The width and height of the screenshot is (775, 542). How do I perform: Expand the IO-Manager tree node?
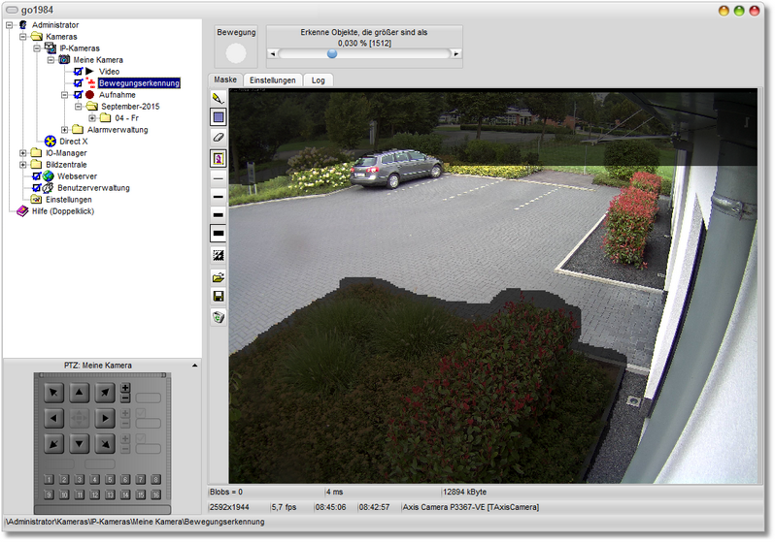pos(23,153)
